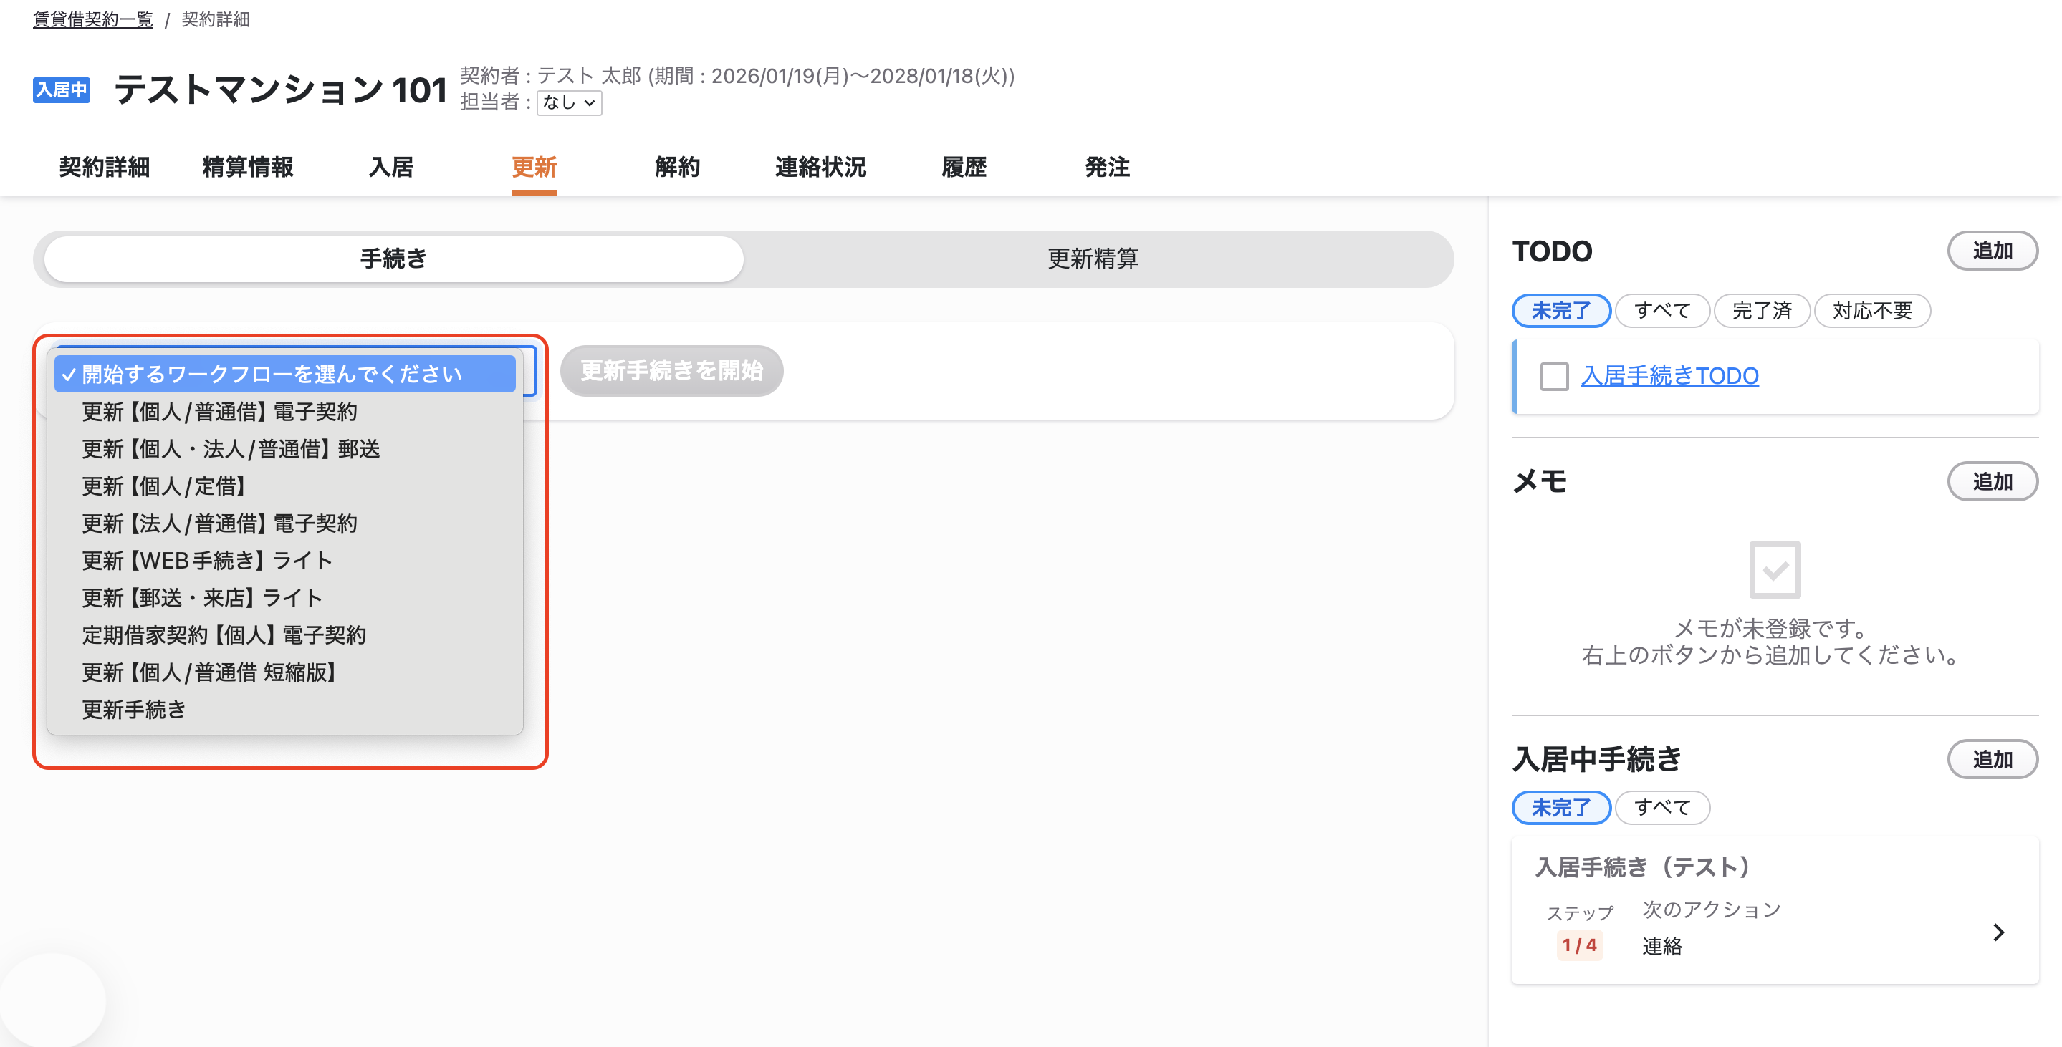The height and width of the screenshot is (1047, 2062).
Task: Choose 開始するワークフローを選んでください placeholder option
Action: click(x=285, y=375)
